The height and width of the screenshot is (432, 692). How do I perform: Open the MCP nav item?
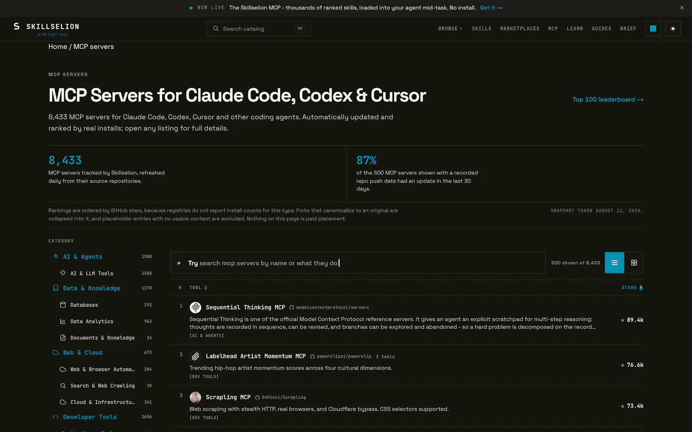click(553, 29)
